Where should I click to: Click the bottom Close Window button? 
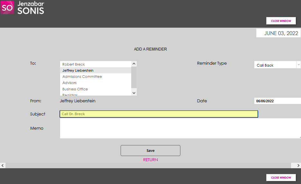click(281, 178)
